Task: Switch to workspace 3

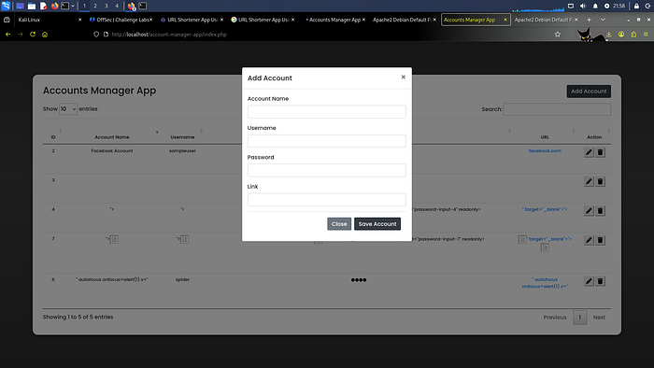Action: [x=106, y=6]
